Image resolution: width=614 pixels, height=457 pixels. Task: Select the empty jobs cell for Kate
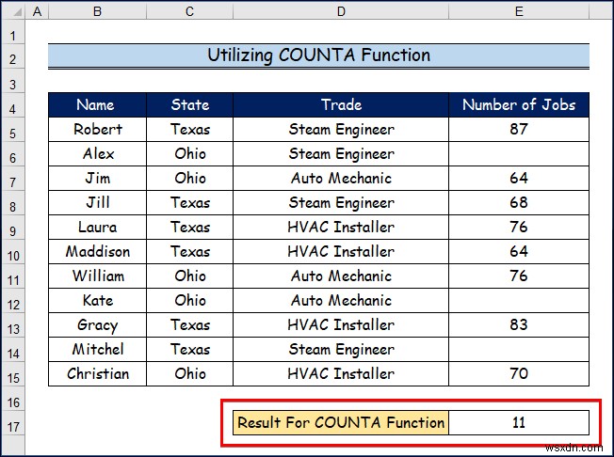(519, 300)
